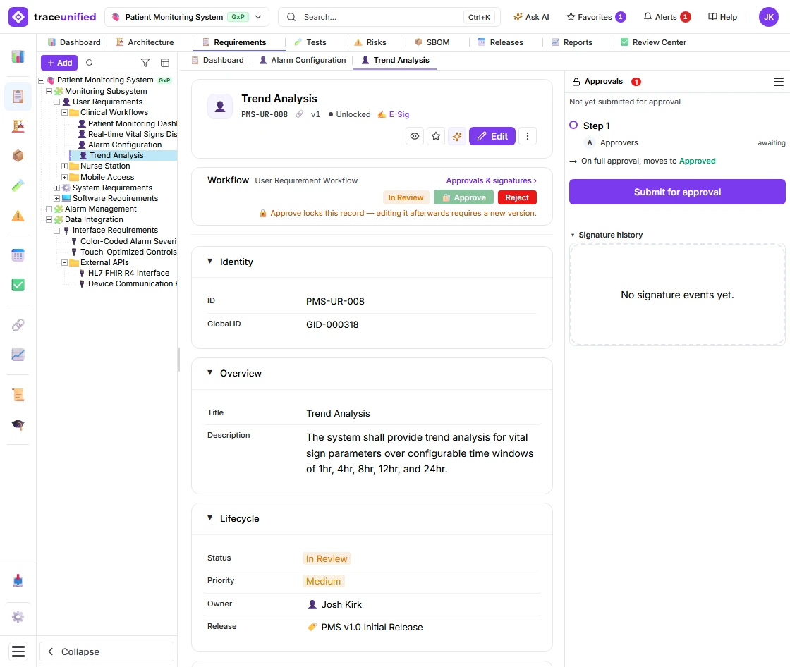790x667 pixels.
Task: Click the tree layout columns icon
Action: point(165,63)
